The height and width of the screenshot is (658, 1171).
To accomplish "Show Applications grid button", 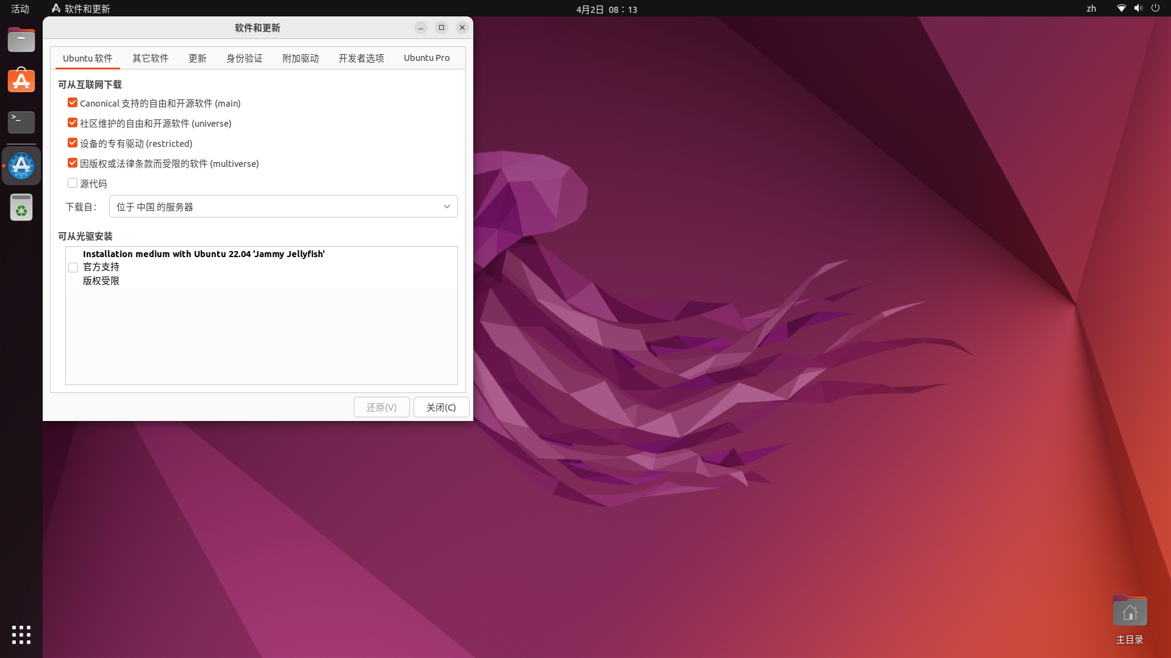I will coord(21,634).
